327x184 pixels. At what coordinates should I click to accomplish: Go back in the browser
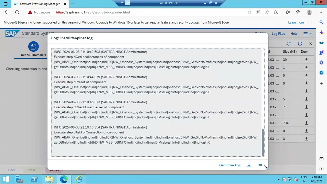click(7, 12)
